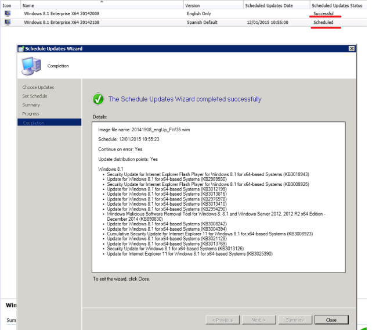Click the sort arrow above the Name column
Screen dimensions: 383x330
102,1
